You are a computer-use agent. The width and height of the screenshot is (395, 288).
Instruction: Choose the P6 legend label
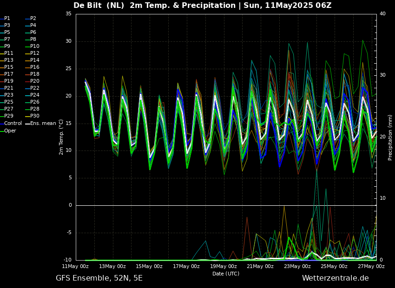pos(33,32)
